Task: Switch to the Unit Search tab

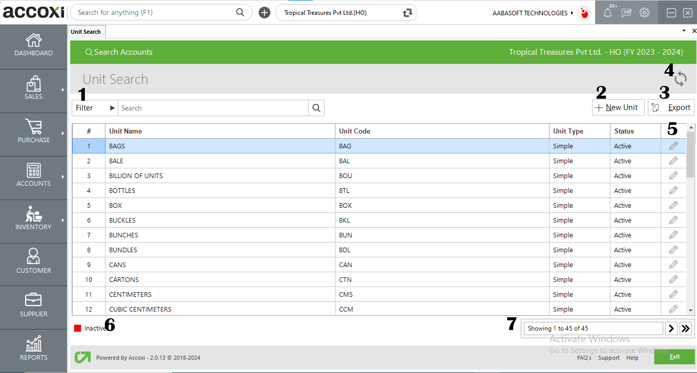Action: click(x=86, y=31)
